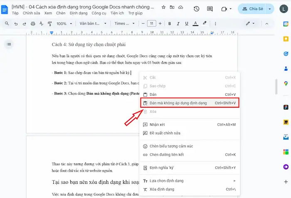Viewport: 291px width, 198px height.
Task: Toggle italic text formatting
Action: pos(176,24)
